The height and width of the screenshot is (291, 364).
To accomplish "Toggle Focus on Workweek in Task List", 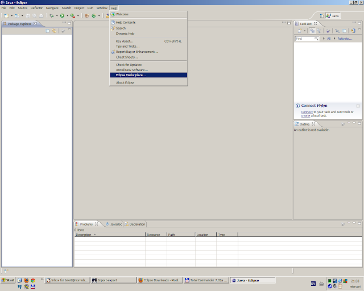I will (328, 31).
